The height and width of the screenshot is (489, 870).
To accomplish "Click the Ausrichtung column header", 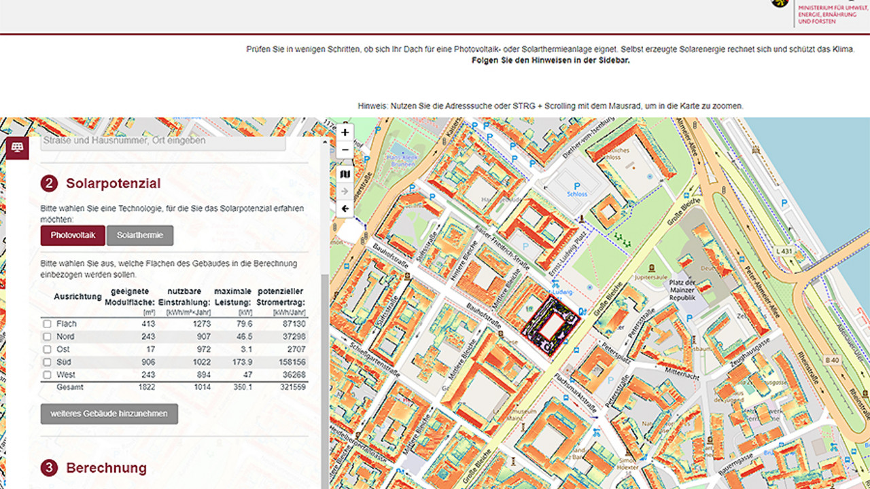I will point(78,297).
